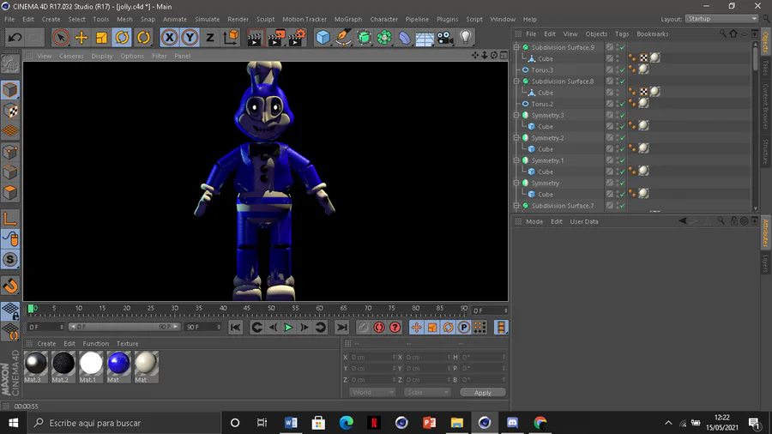Viewport: 772px width, 434px height.
Task: Render to Picture Viewer
Action: point(275,38)
